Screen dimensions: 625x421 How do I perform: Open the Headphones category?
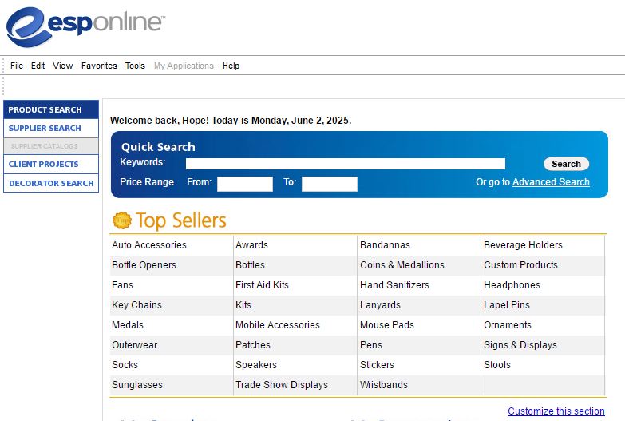click(x=512, y=285)
